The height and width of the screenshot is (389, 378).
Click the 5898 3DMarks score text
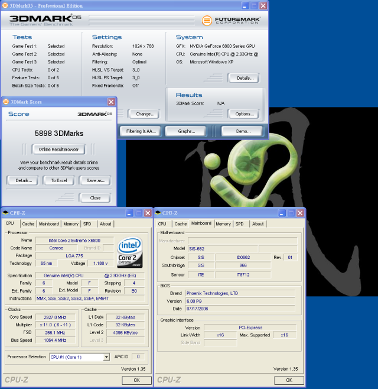[59, 134]
